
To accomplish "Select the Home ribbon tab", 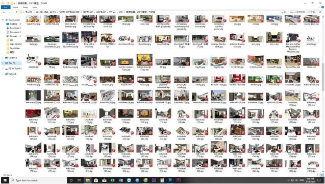I will click(x=15, y=7).
